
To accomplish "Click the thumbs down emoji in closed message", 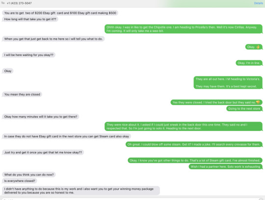I will (258, 102).
